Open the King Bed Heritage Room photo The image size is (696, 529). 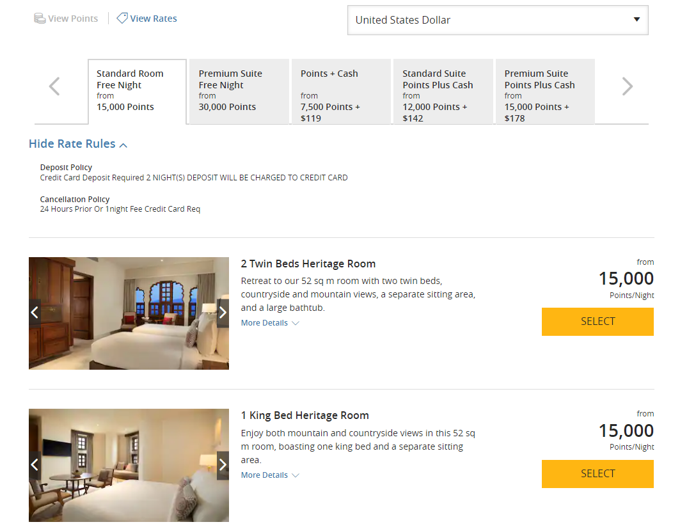(129, 465)
